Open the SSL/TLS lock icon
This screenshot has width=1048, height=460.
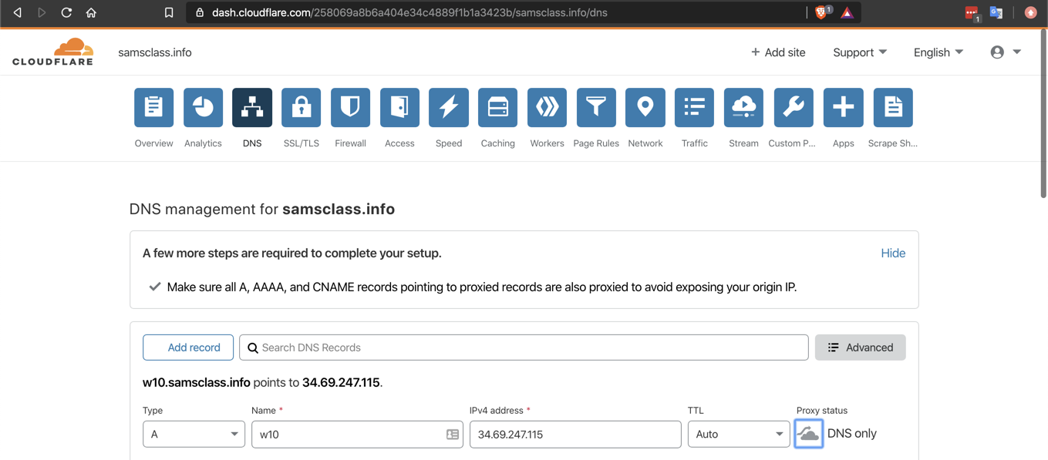tap(301, 108)
